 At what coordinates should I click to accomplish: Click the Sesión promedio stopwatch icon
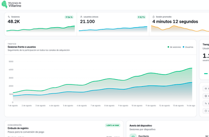click(153, 17)
